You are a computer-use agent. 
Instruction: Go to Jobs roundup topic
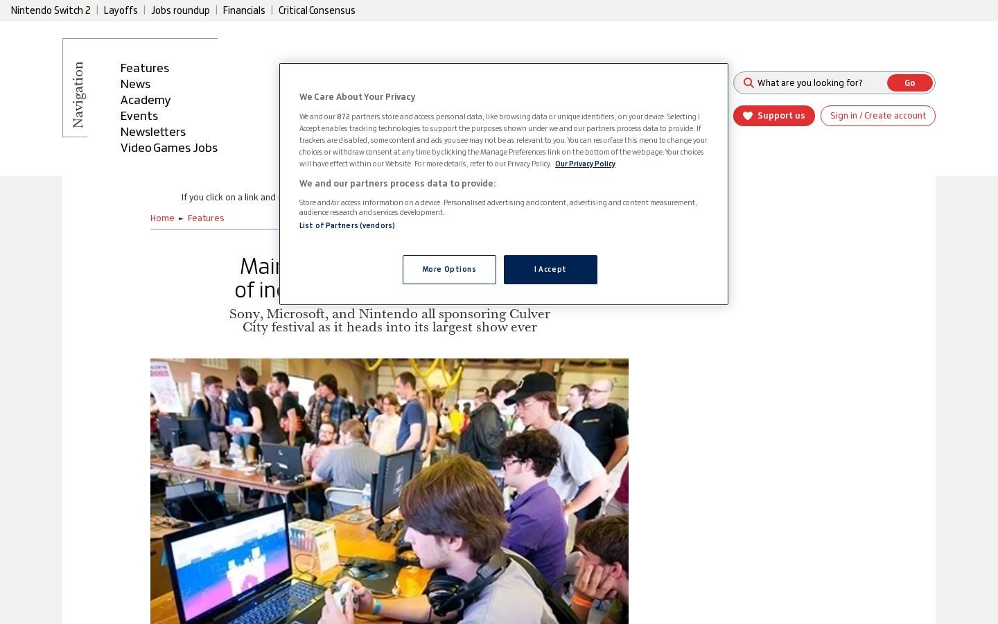180,10
